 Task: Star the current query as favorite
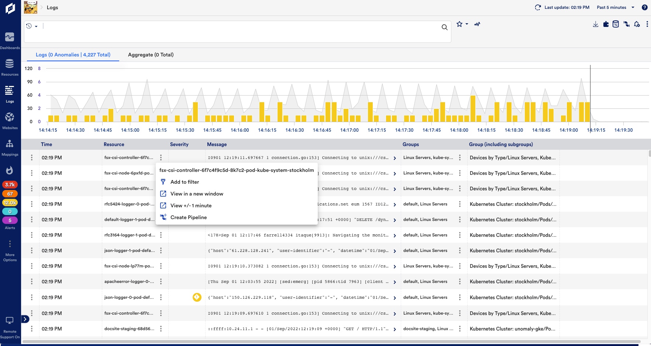[459, 24]
